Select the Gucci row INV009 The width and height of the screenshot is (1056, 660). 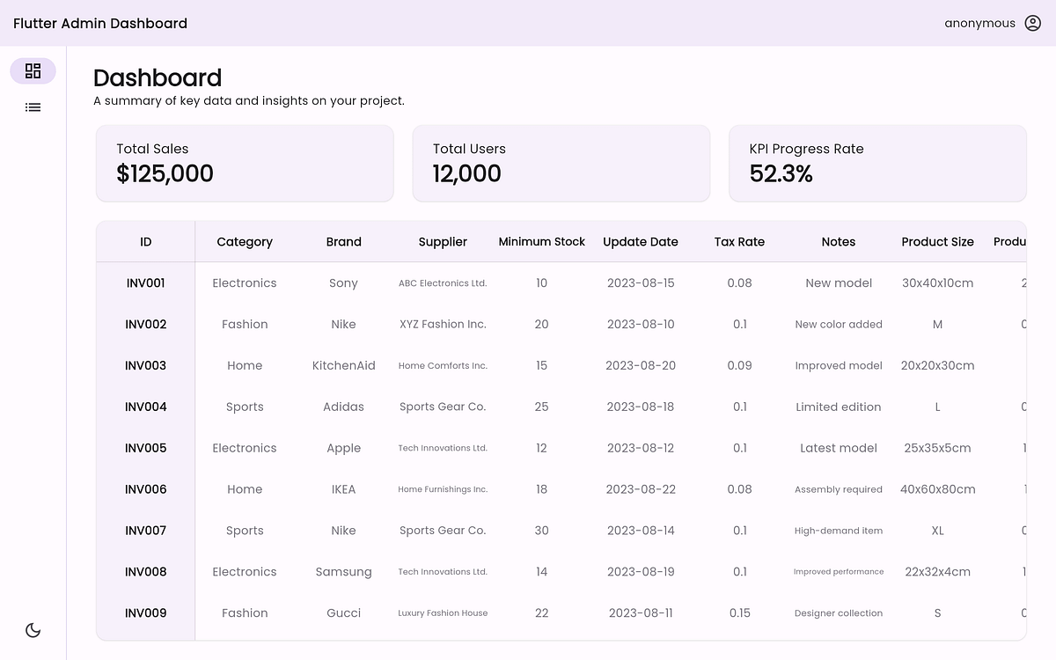[344, 612]
